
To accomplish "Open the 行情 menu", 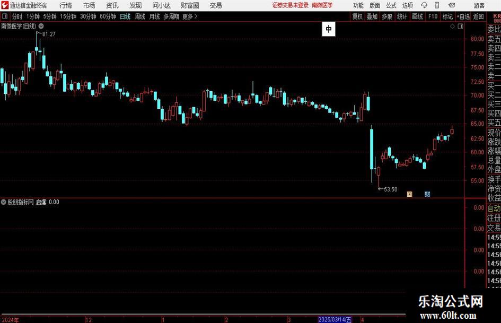I will pos(66,5).
